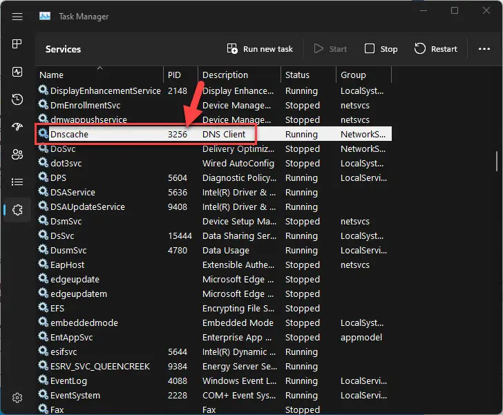Image resolution: width=503 pixels, height=415 pixels.
Task: Minimize the Task Manager window
Action: click(x=424, y=10)
